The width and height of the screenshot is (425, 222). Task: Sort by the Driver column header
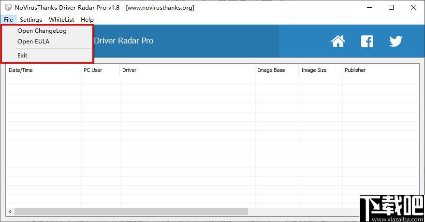point(187,70)
